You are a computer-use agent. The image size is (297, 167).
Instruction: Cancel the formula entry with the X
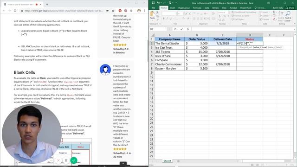[175, 29]
